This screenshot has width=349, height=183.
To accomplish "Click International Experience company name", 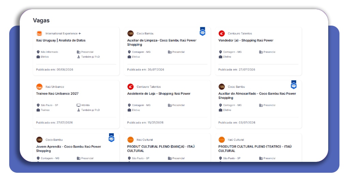I will (61, 34).
